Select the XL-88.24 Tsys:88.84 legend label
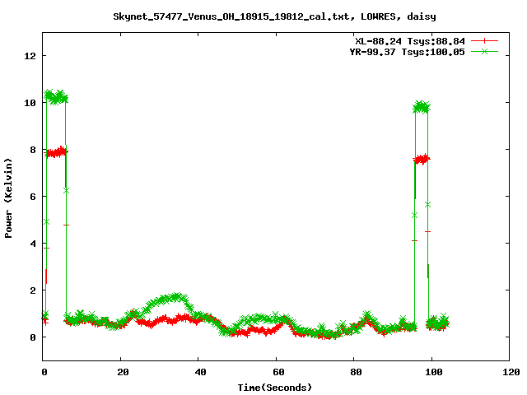The image size is (527, 395). [x=410, y=41]
